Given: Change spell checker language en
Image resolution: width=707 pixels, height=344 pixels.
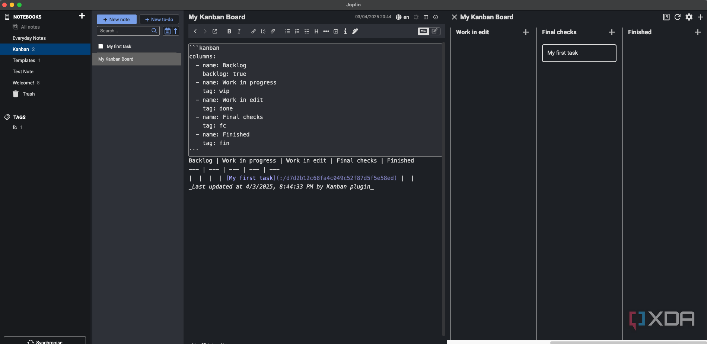Looking at the screenshot, I should coord(402,17).
